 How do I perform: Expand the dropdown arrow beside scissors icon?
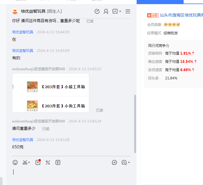[29, 163]
